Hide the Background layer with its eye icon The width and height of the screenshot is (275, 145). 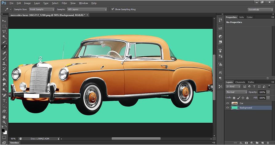click(227, 108)
